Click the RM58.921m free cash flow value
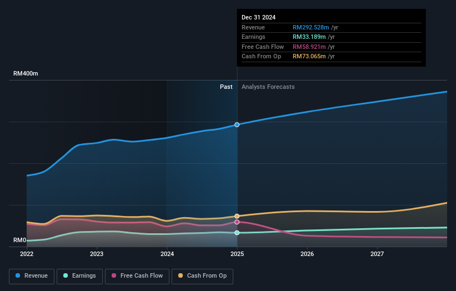This screenshot has width=456, height=291. point(309,47)
